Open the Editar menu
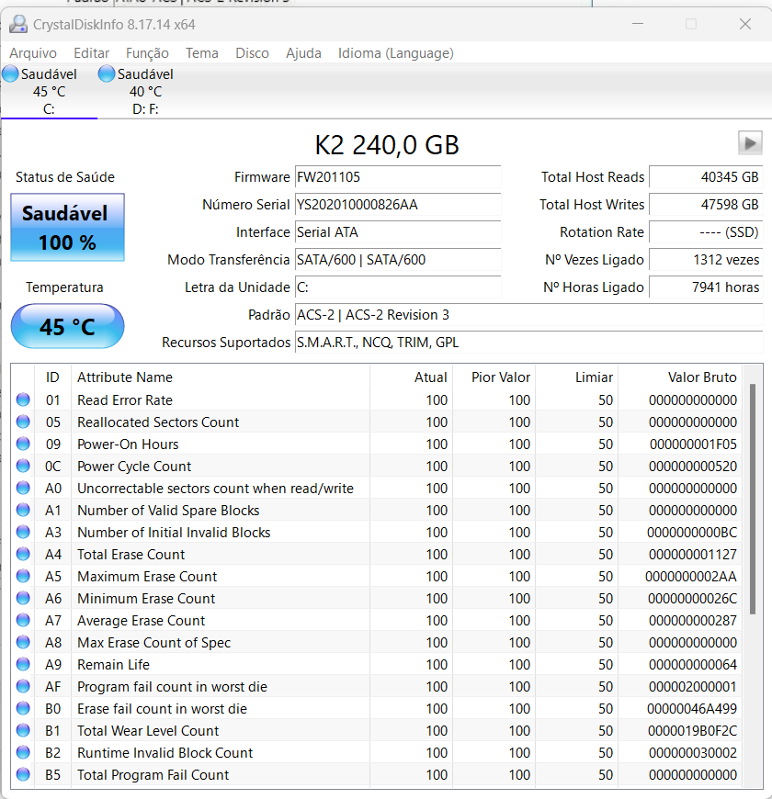The image size is (772, 799). click(x=91, y=53)
